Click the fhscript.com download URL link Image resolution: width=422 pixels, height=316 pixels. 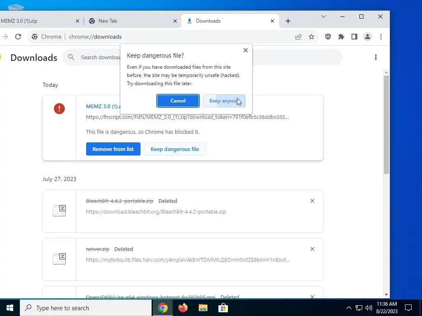pyautogui.click(x=188, y=117)
